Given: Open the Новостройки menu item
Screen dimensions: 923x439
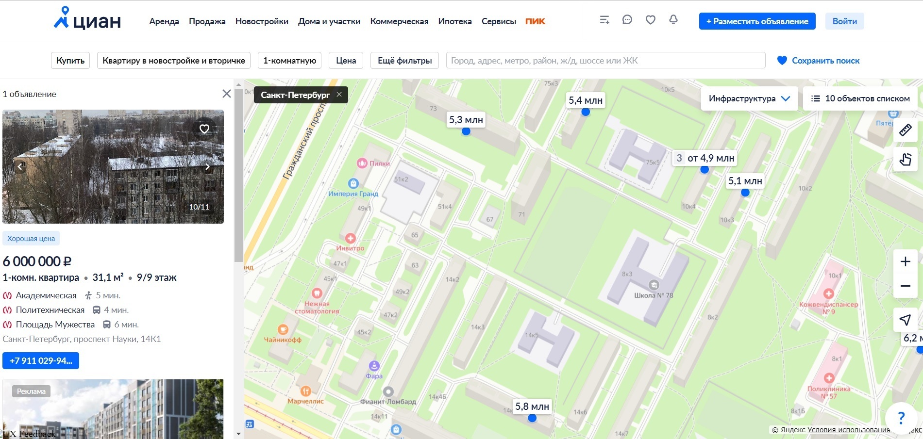Looking at the screenshot, I should pyautogui.click(x=262, y=21).
